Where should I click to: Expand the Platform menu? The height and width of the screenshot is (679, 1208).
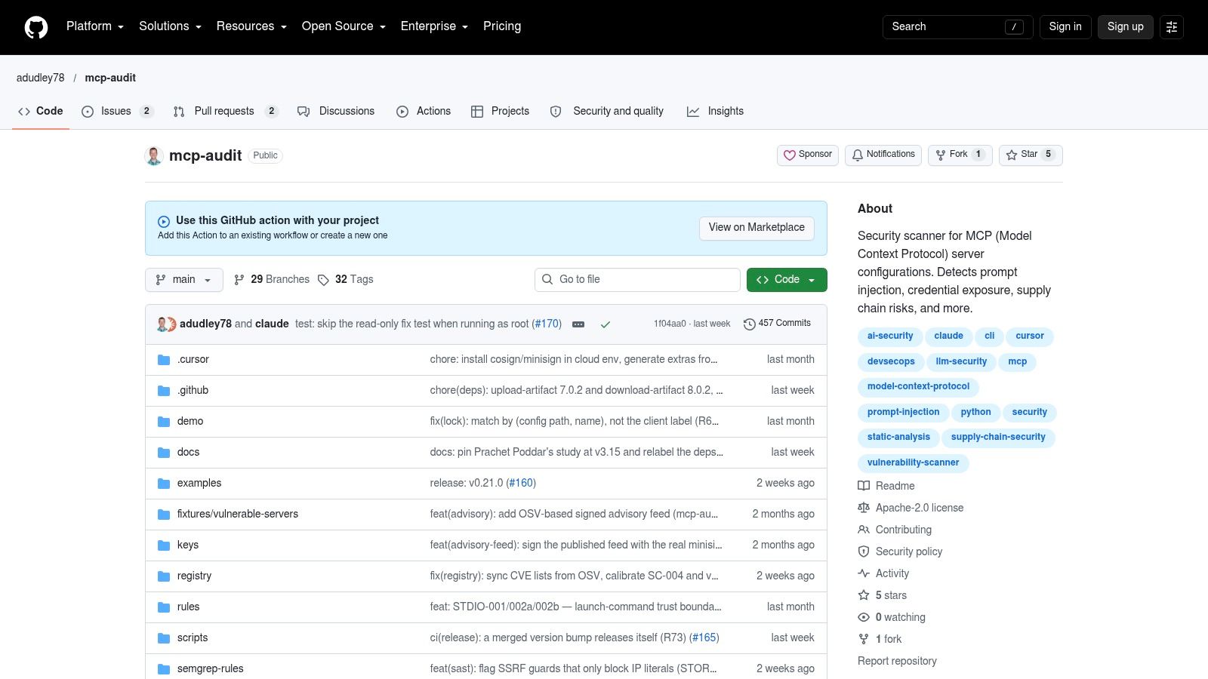(94, 26)
